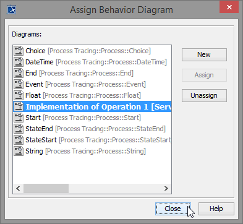Click the horizontal scrollbar left arrow
The height and width of the screenshot is (224, 243).
[19, 188]
